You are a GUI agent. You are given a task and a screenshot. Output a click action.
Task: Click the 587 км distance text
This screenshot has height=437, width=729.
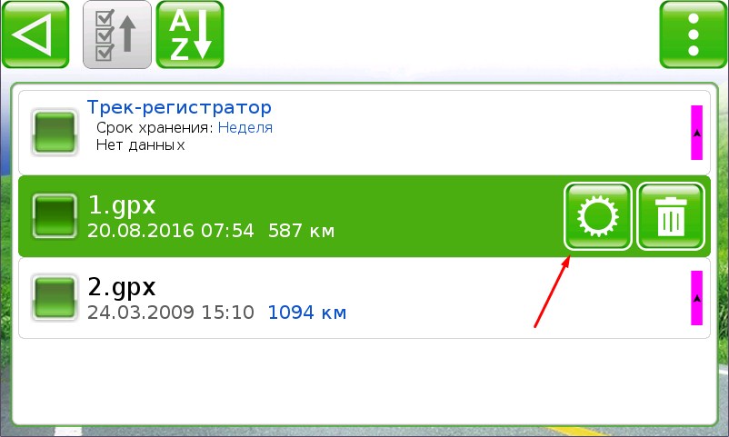tap(301, 231)
